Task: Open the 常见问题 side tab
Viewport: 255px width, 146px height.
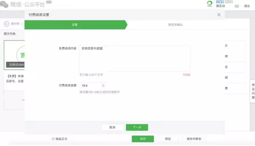Action: click(253, 91)
